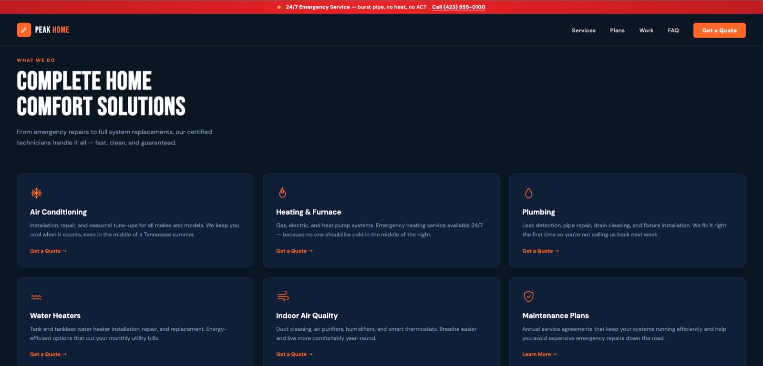This screenshot has height=366, width=763.
Task: Get a Quote for Plumbing
Action: 540,251
